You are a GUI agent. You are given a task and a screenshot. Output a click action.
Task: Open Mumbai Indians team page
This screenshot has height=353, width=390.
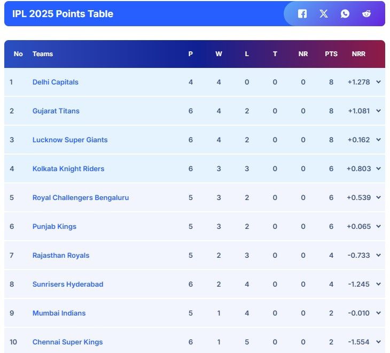59,313
